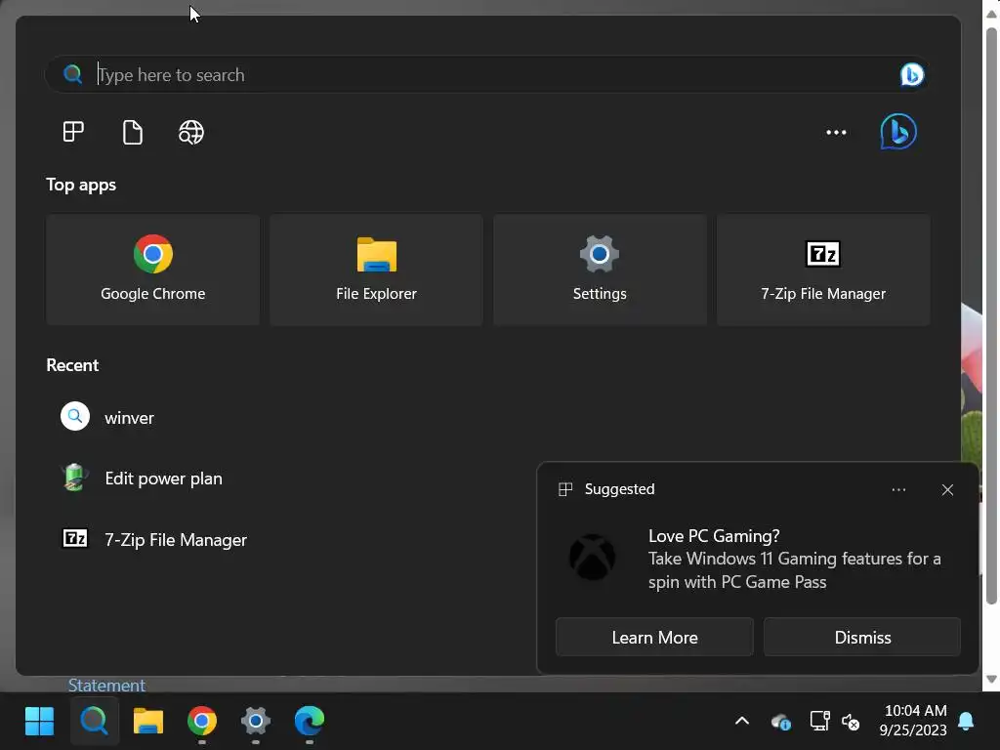The width and height of the screenshot is (1000, 750).
Task: Select the recent search winver
Action: [129, 418]
